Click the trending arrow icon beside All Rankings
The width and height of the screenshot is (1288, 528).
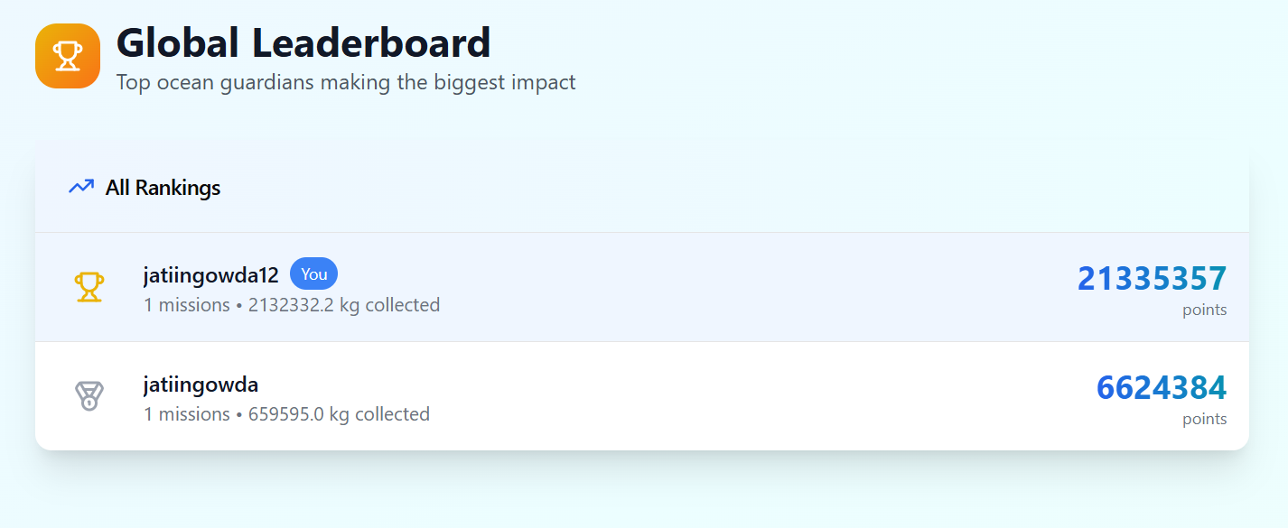click(x=81, y=188)
